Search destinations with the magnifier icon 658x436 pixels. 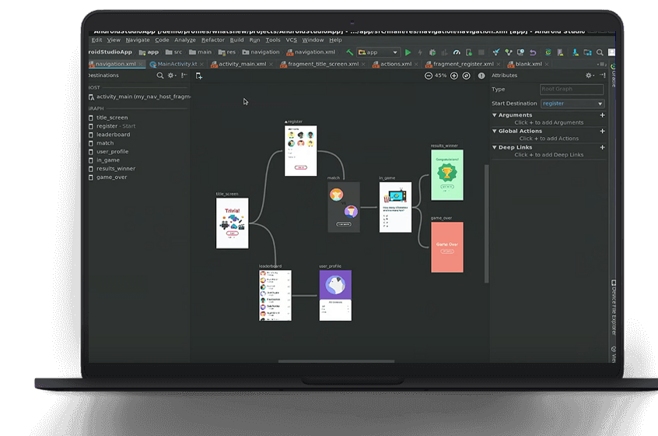point(160,76)
